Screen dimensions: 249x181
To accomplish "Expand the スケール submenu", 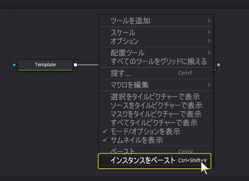I will (x=156, y=32).
